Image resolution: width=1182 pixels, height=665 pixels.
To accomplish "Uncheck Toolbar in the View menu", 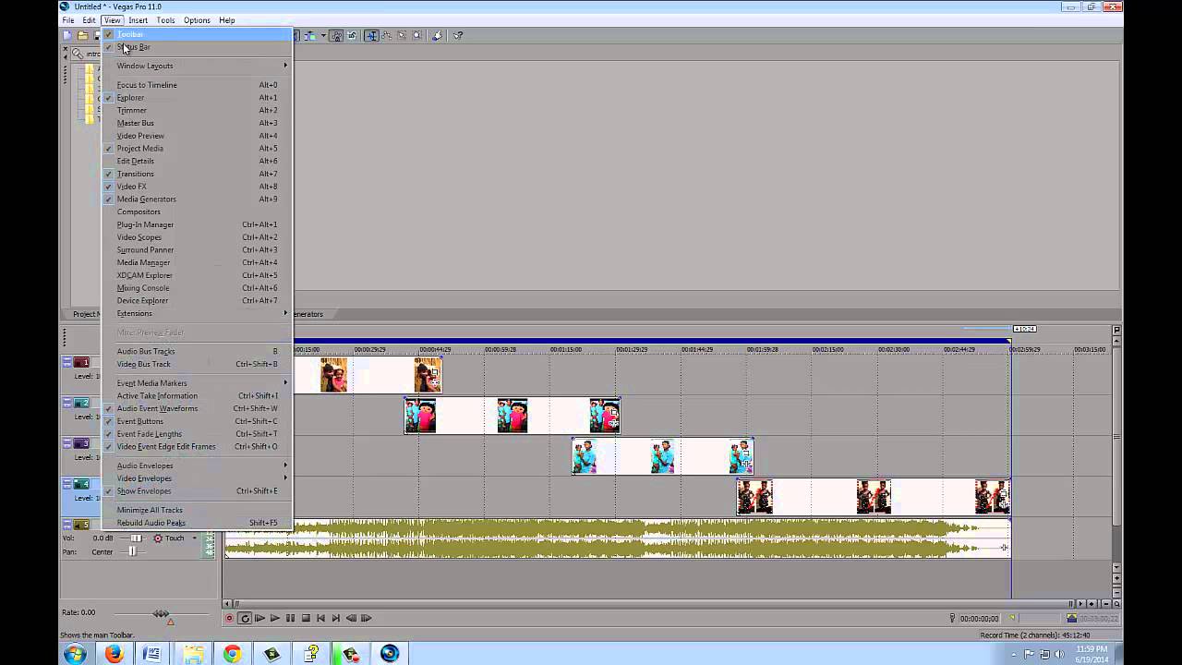I will pyautogui.click(x=198, y=34).
